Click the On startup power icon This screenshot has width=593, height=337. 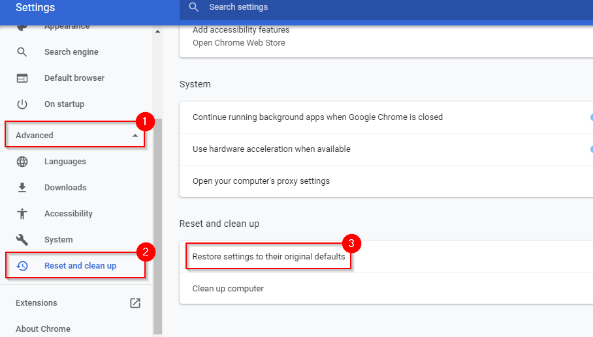[22, 104]
